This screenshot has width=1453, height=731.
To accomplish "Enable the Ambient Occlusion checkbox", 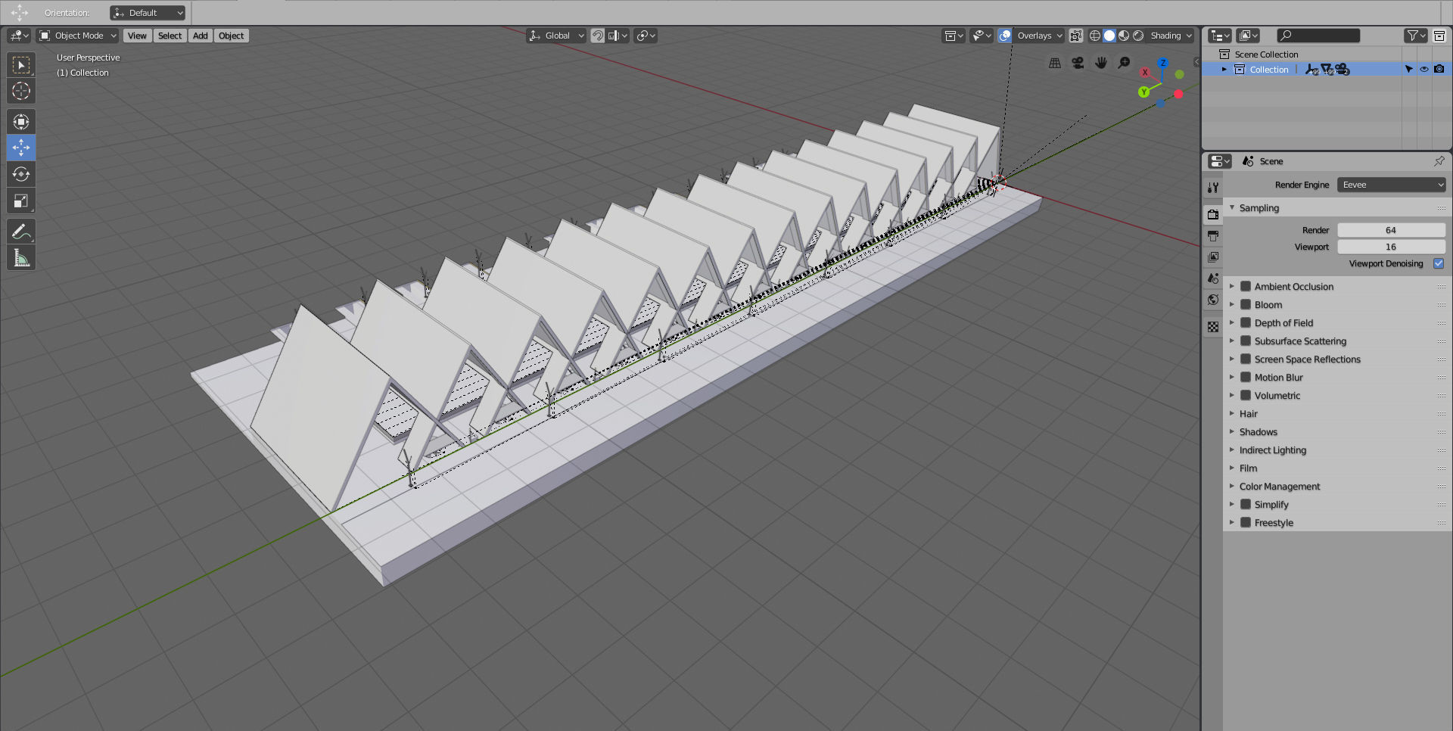I will point(1245,286).
